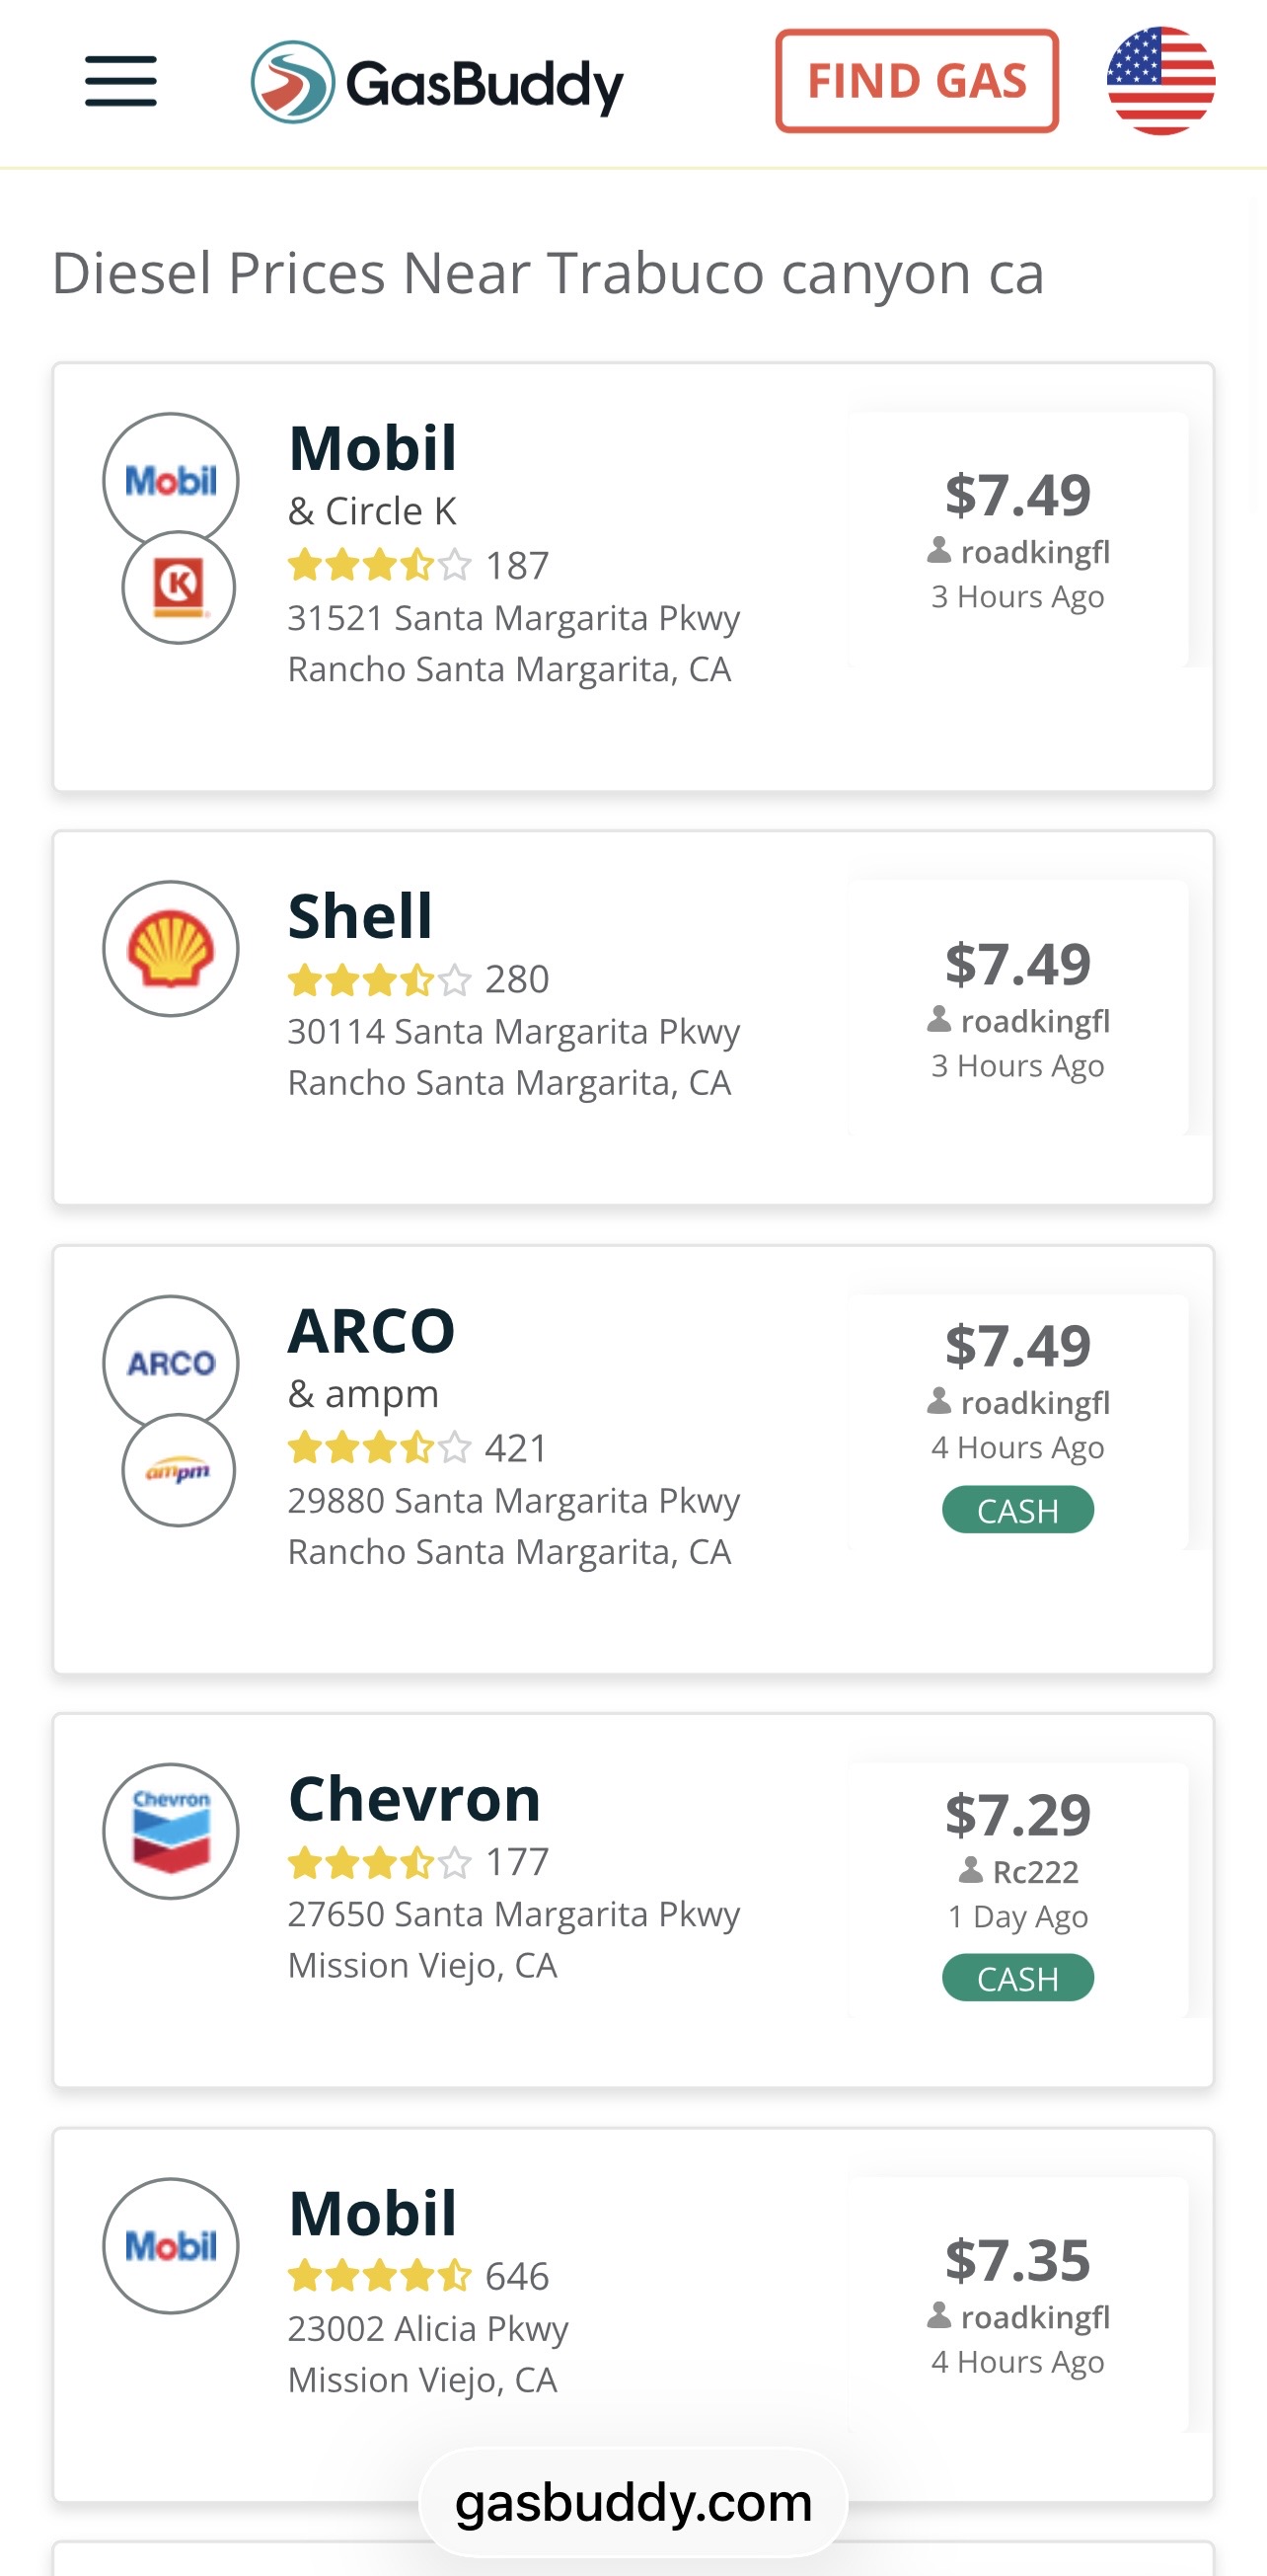Click the ARCO logo icon
The height and width of the screenshot is (2576, 1267).
click(171, 1363)
